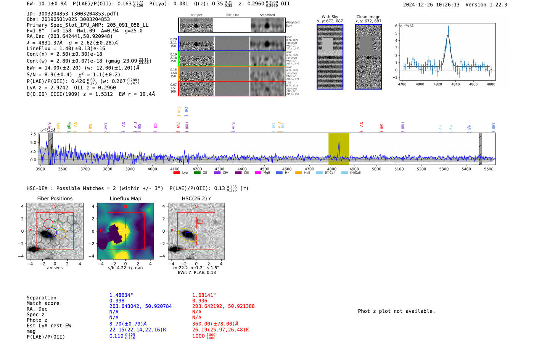The height and width of the screenshot is (363, 534).
Task: Click the Gaussian emission line fit plot
Action: pyautogui.click(x=447, y=52)
